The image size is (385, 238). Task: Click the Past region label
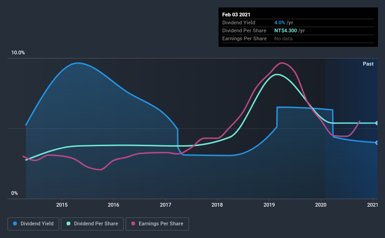(368, 64)
